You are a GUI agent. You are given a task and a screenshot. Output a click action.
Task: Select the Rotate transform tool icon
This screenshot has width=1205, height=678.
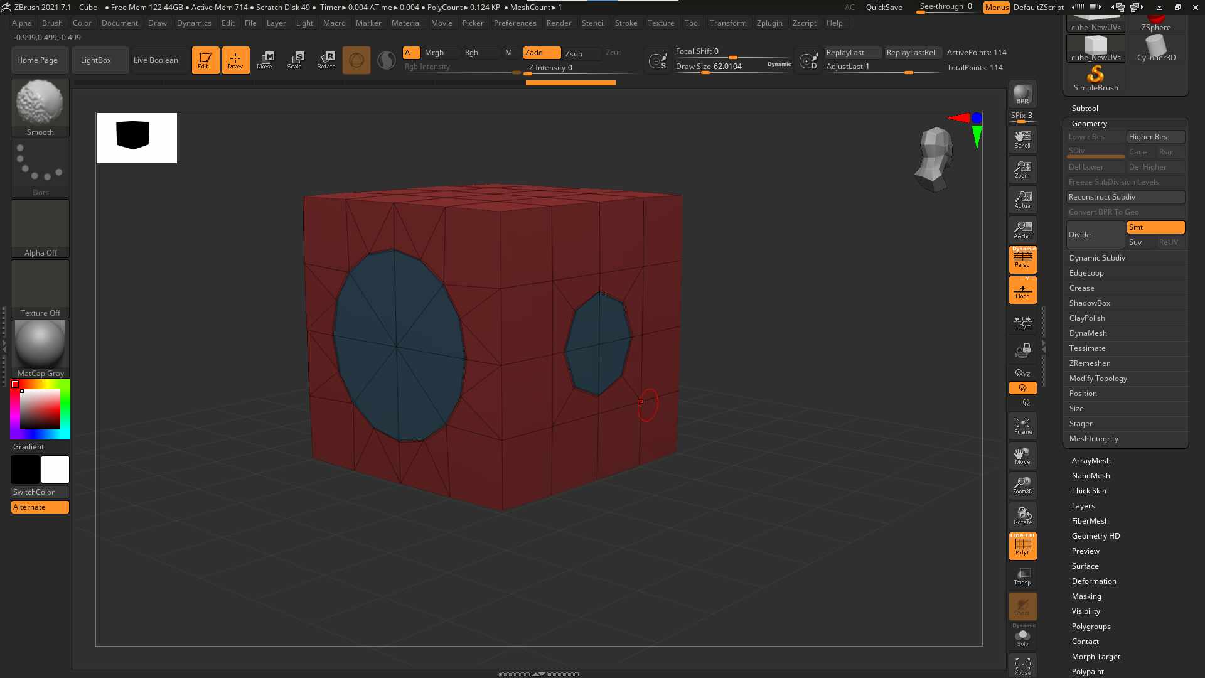coord(326,60)
